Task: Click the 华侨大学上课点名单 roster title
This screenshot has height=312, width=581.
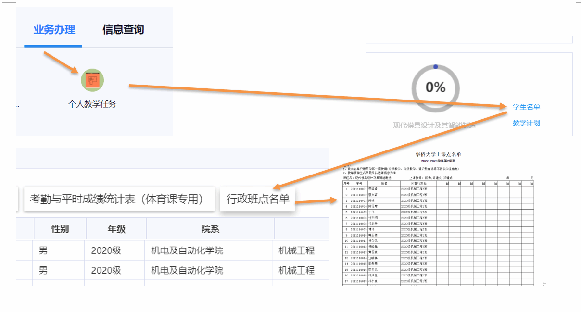Action: coord(438,154)
